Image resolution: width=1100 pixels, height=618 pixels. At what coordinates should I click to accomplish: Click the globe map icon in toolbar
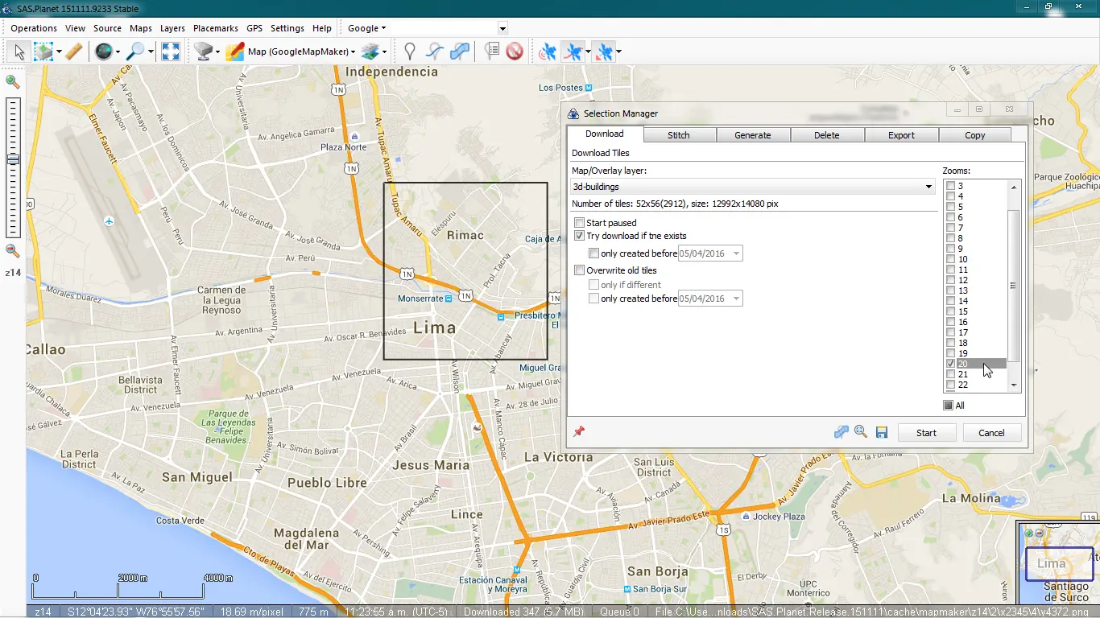[x=104, y=51]
